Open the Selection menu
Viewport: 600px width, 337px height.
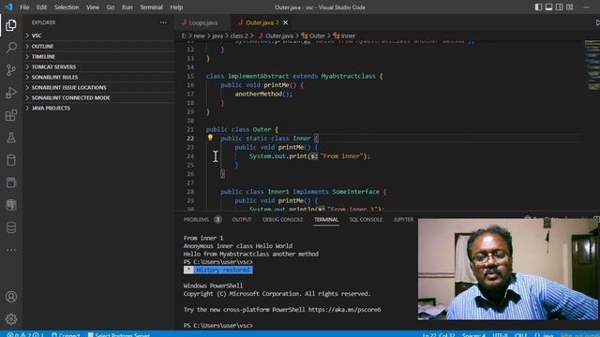point(67,7)
